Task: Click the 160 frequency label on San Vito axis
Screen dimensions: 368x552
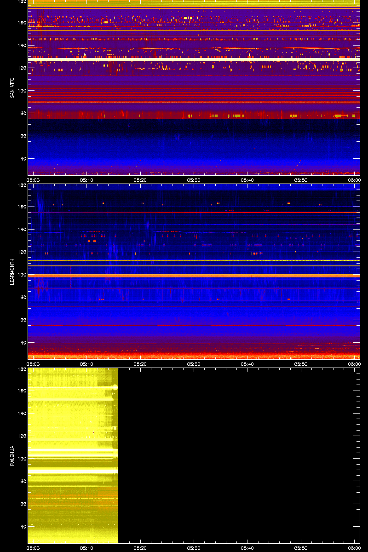Action: (x=22, y=23)
